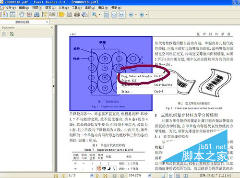Image resolution: width=240 pixels, height=178 pixels.
Task: Select the Hand tool
Action: pos(22,14)
